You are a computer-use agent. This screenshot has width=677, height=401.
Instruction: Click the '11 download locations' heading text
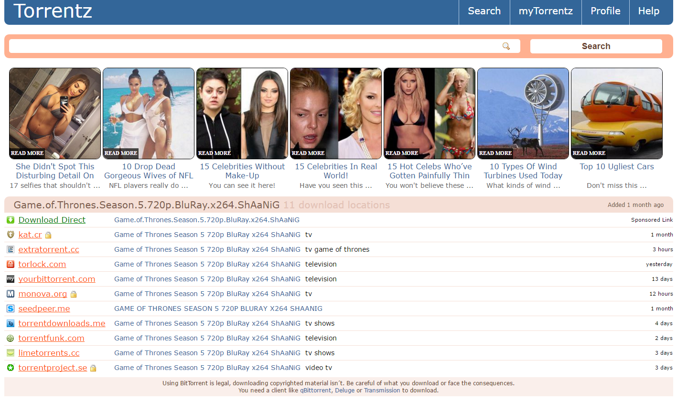(x=336, y=205)
